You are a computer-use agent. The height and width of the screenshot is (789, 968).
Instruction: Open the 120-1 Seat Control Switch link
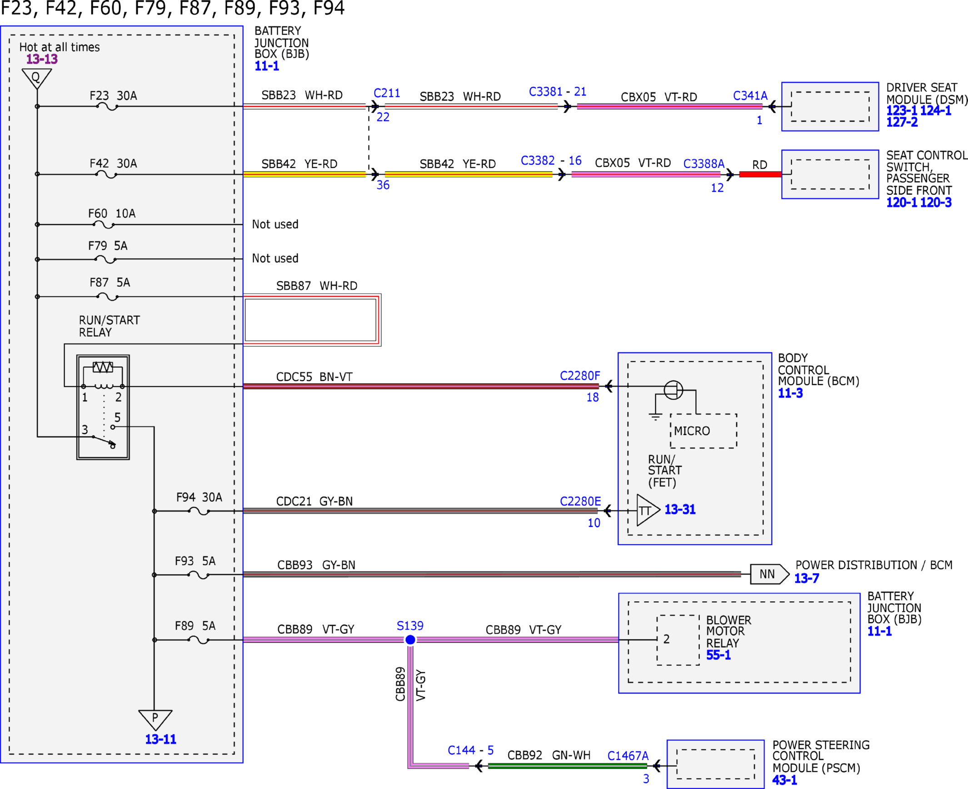902,202
